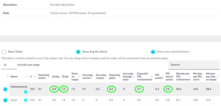Sort by the Accurate crosses column

[101, 76]
